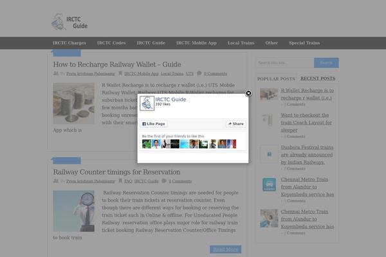Screen dimensions: 386x257
Task: Click the IRCTC Guide site logo
Action: (69, 22)
